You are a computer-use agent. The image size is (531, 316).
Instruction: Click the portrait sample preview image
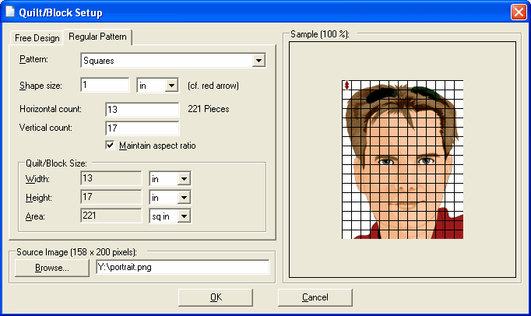[x=403, y=160]
